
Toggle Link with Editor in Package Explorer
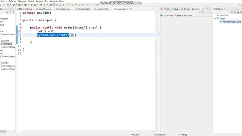[x=11, y=12]
